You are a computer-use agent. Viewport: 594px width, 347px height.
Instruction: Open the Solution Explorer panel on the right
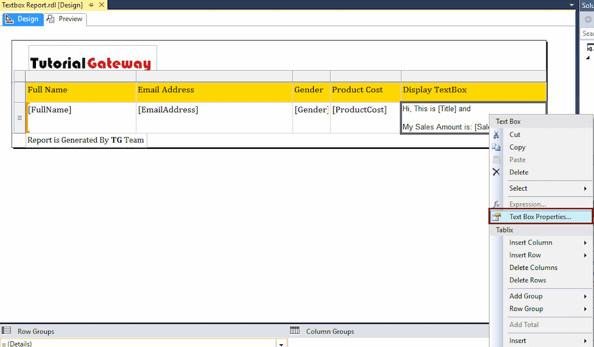(587, 5)
